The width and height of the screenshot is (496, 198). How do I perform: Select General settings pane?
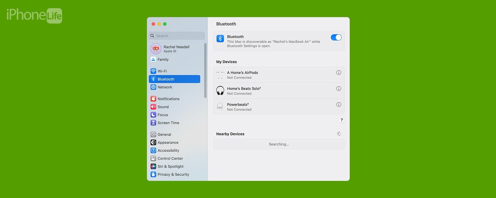tap(164, 134)
